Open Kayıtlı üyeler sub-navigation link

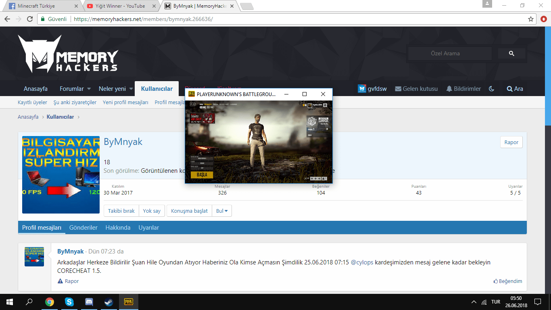[x=32, y=103]
